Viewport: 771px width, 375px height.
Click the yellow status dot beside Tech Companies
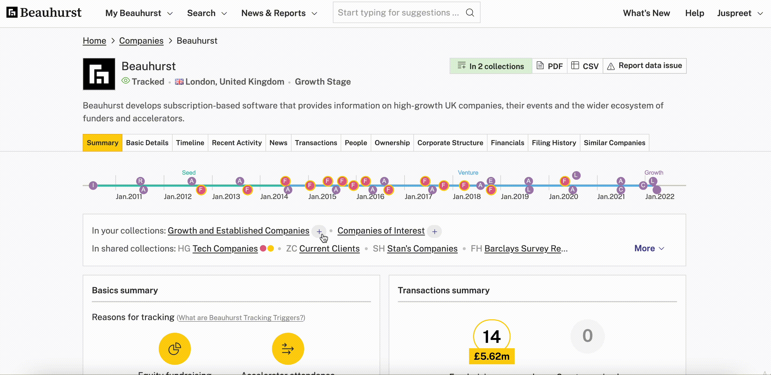[x=271, y=248]
